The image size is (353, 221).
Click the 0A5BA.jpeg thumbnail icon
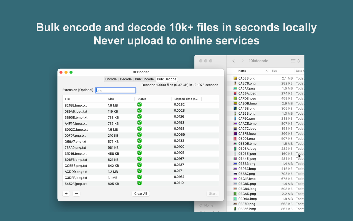[235, 93]
